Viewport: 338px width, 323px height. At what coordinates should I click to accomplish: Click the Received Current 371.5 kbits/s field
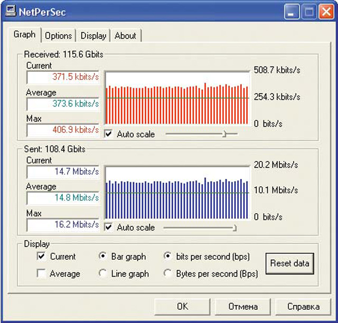(63, 77)
